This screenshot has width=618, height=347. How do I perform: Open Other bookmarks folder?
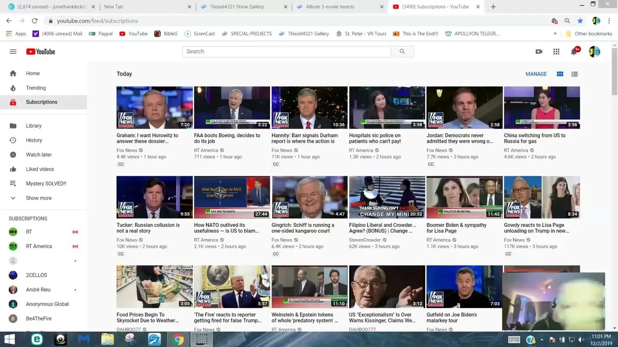click(589, 34)
